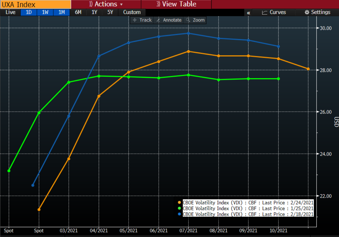Click the UXA Index ticker field

pos(35,4)
